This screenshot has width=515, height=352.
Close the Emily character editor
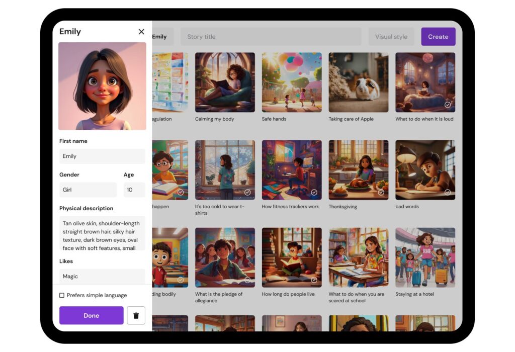(x=141, y=31)
